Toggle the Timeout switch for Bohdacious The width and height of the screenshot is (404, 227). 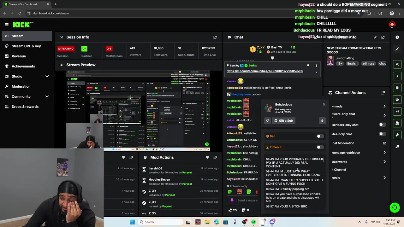pyautogui.click(x=320, y=147)
